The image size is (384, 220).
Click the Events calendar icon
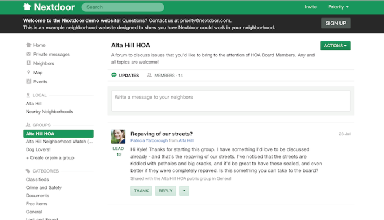(x=29, y=81)
